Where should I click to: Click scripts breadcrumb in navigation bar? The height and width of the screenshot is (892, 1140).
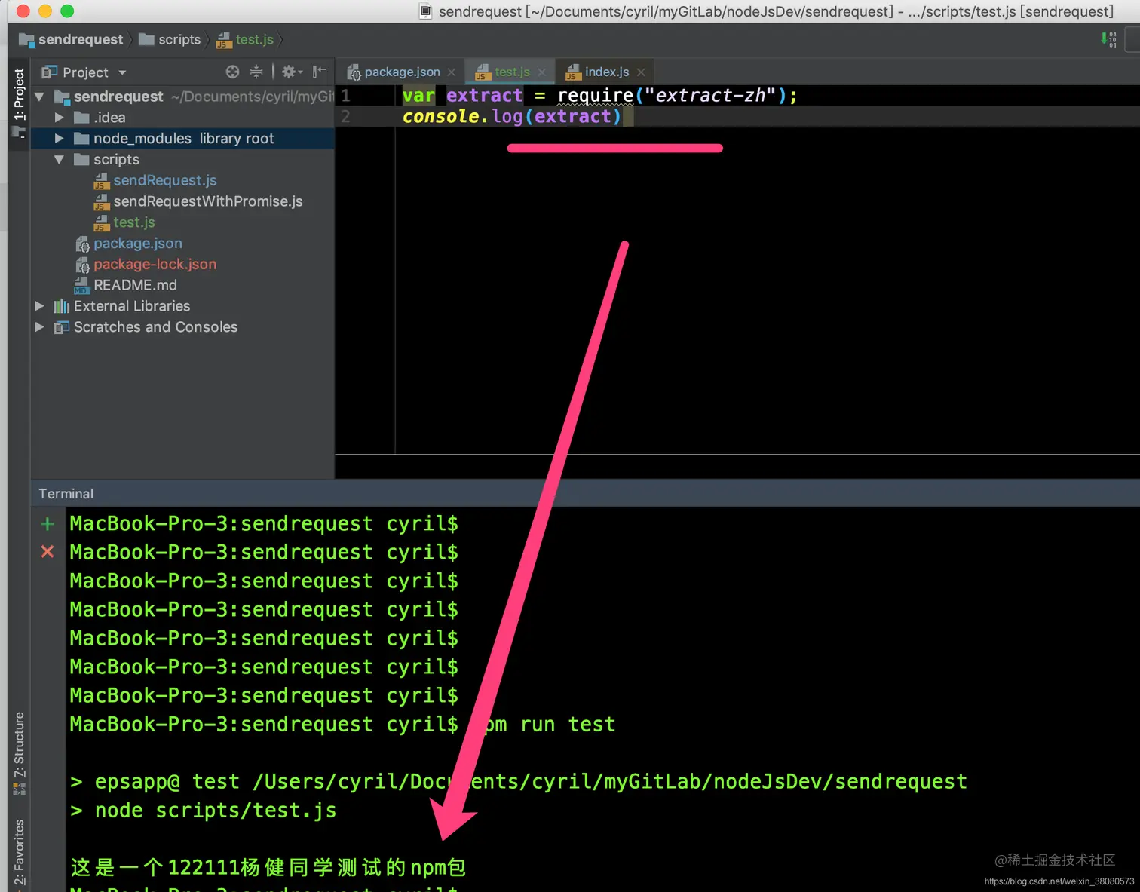[x=170, y=39]
